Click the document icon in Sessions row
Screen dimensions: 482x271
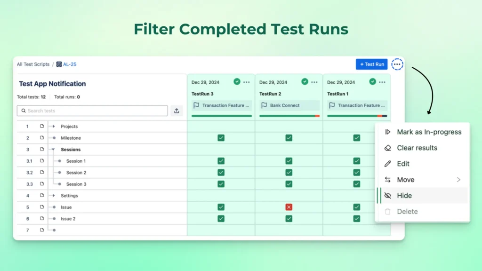[42, 149]
